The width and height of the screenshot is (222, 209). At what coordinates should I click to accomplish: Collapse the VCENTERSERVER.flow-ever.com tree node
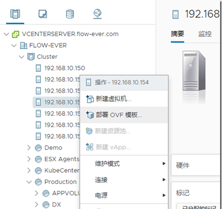pos(7,34)
